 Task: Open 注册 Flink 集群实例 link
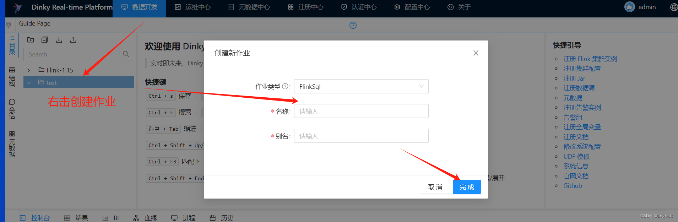[x=590, y=59]
